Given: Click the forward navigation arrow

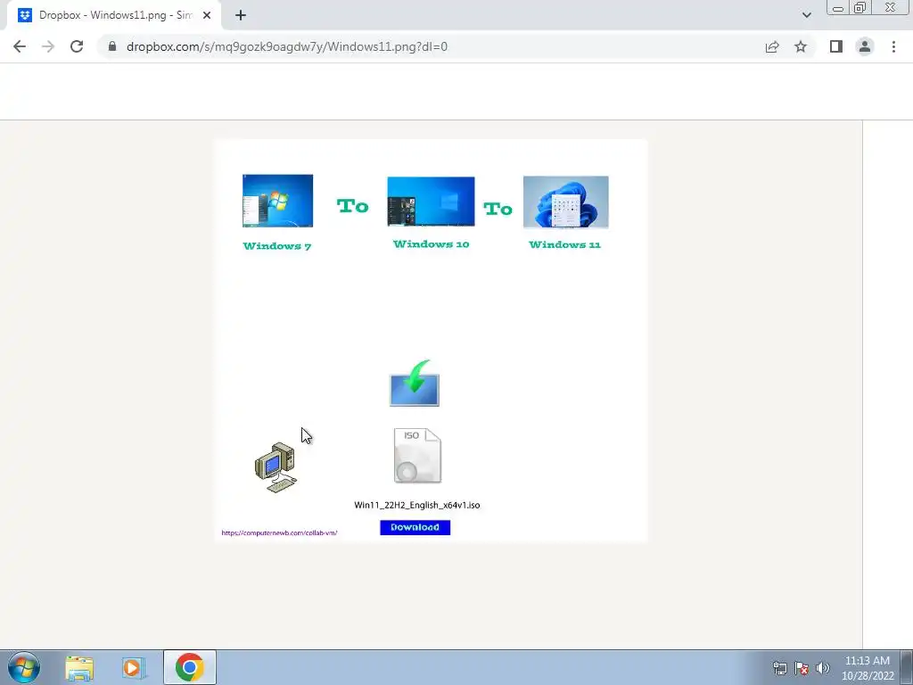Looking at the screenshot, I should pos(48,46).
